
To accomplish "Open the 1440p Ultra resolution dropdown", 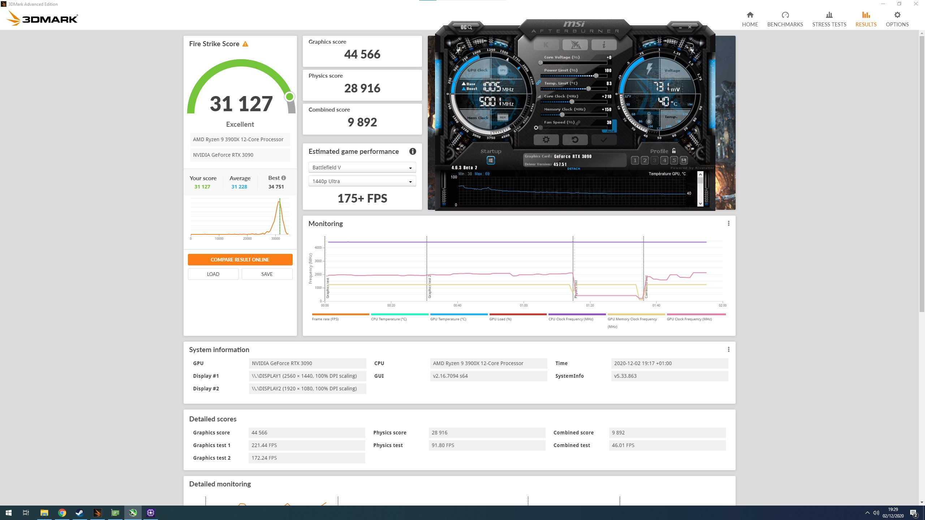I will pos(362,181).
